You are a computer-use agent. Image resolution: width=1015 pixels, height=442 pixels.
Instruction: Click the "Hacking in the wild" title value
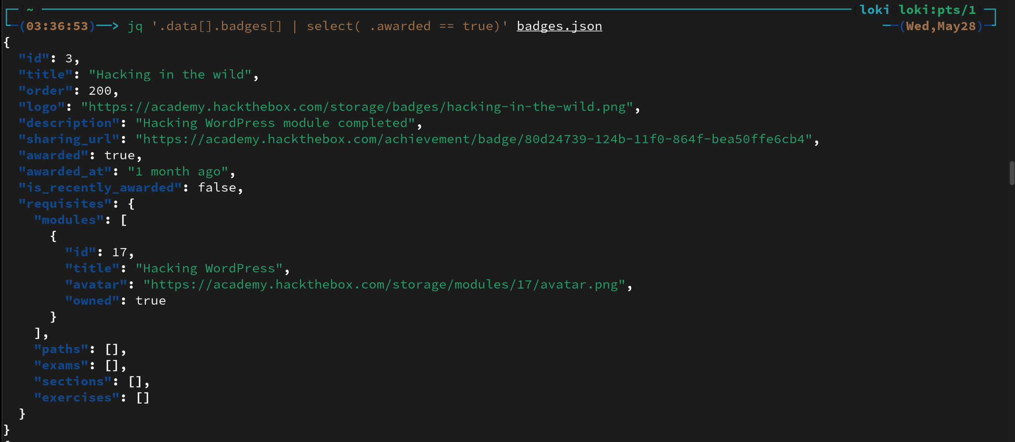tap(170, 75)
